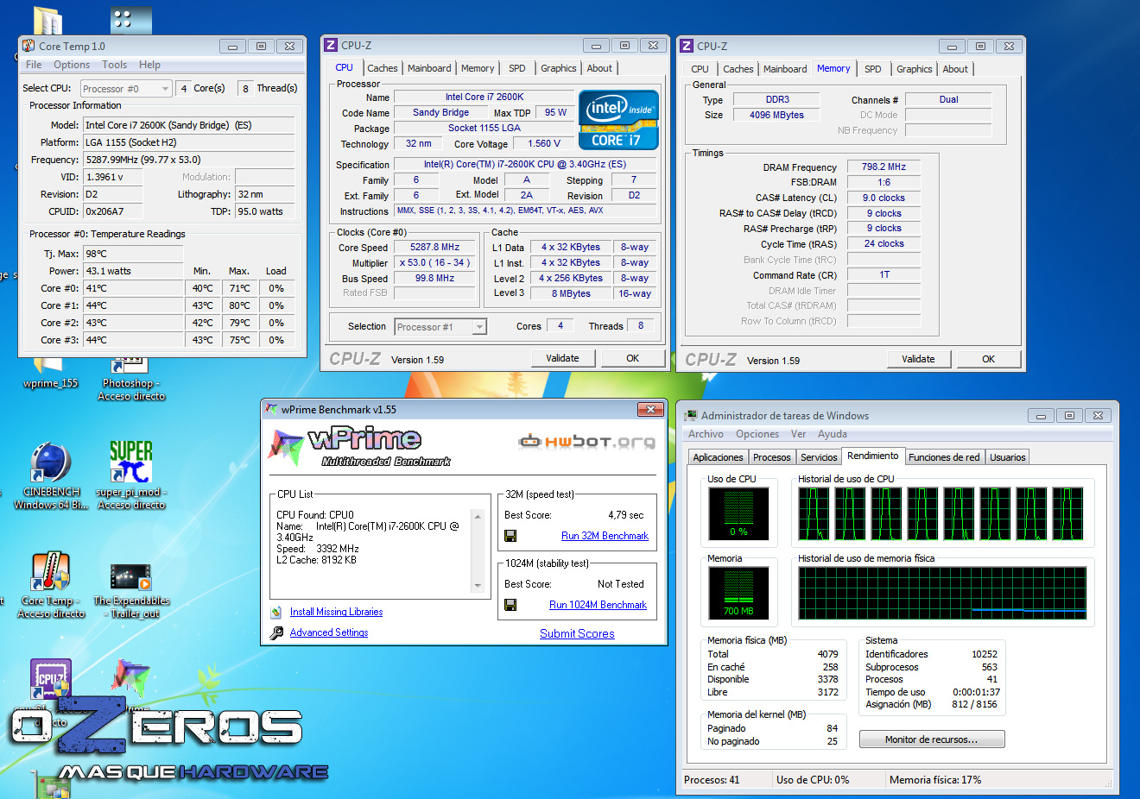Click OK in left CPU-Z window
Screen dimensions: 1140x799
pos(633,358)
